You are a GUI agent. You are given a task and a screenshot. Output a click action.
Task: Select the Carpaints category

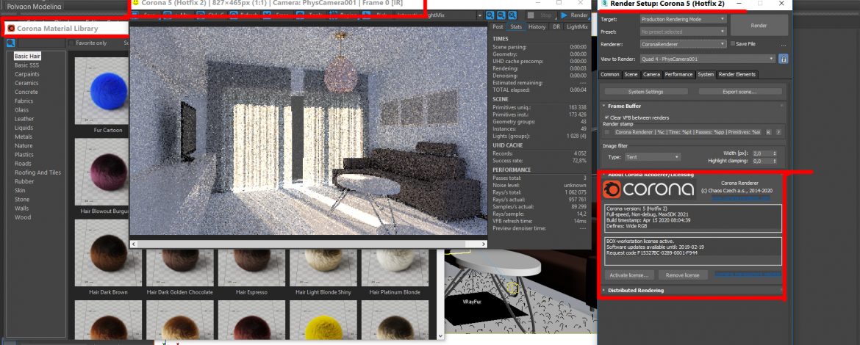tap(27, 74)
